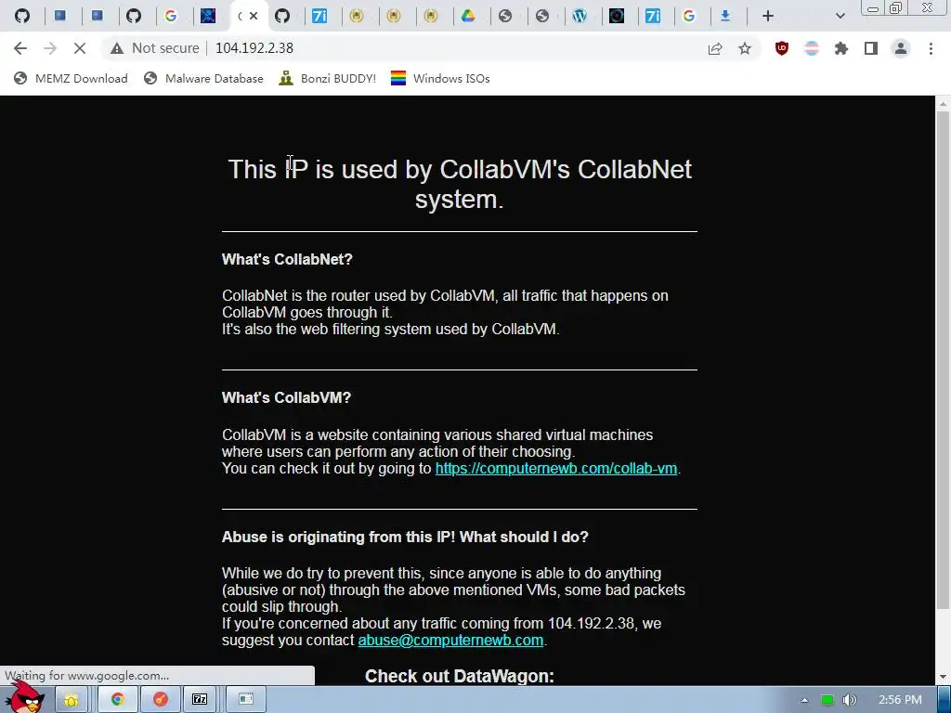
Task: Switch to the Google Drive tab
Action: click(x=468, y=17)
